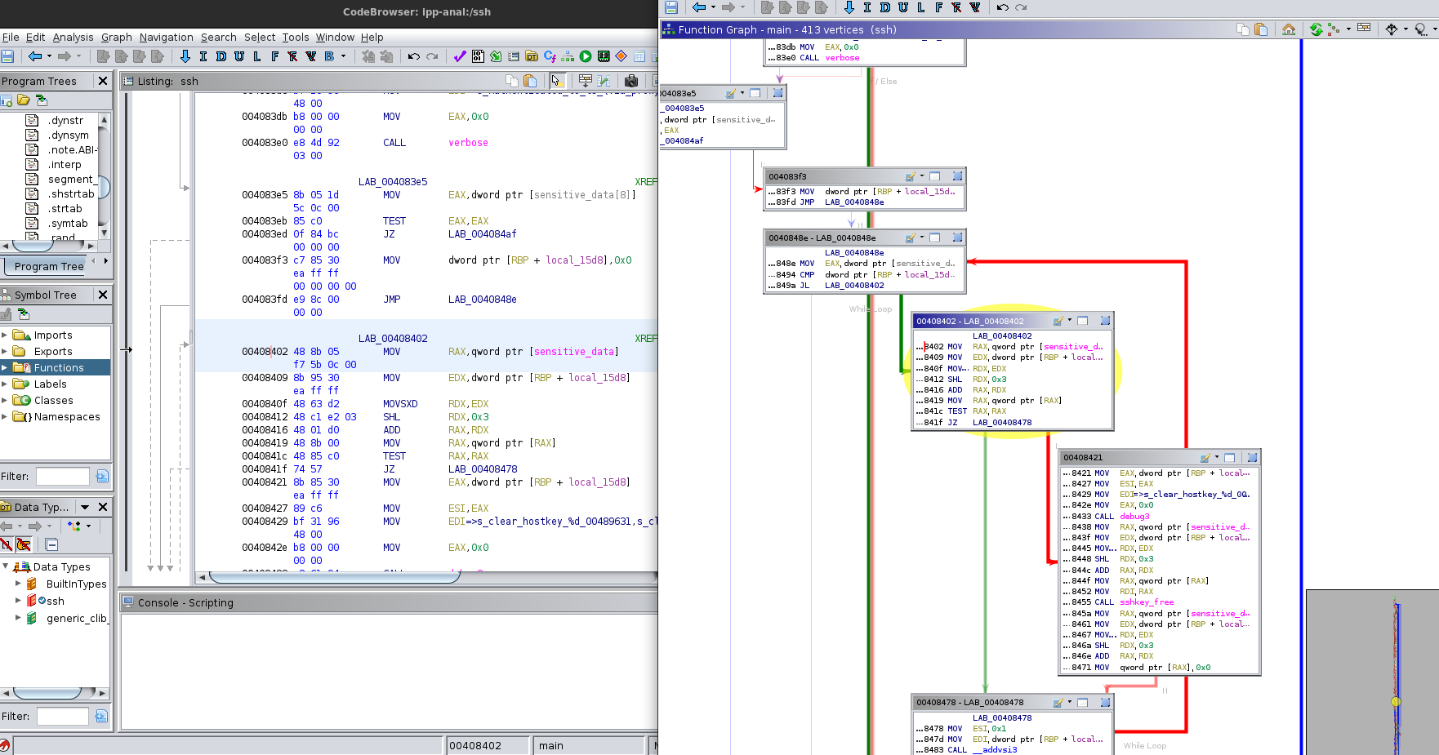This screenshot has height=755, width=1439.
Task: Jump to LAB_00408478 in the listing
Action: click(x=482, y=469)
